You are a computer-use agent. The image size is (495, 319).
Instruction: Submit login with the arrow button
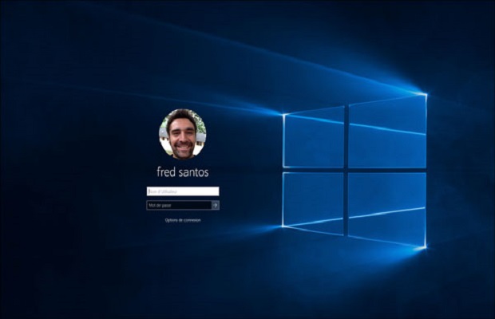pos(216,205)
